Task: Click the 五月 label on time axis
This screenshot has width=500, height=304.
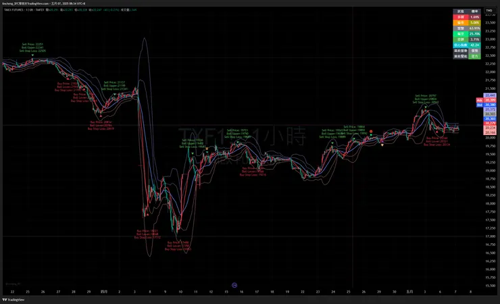Action: click(x=409, y=292)
